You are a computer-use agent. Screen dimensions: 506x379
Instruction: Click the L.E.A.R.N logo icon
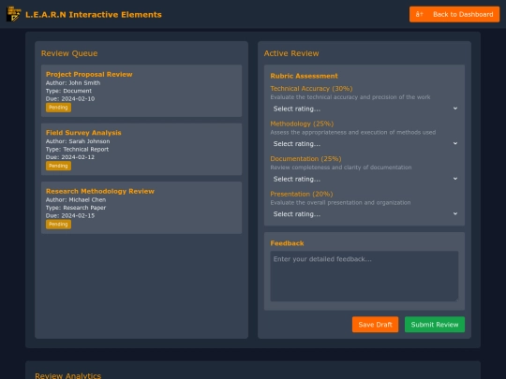[x=13, y=14]
